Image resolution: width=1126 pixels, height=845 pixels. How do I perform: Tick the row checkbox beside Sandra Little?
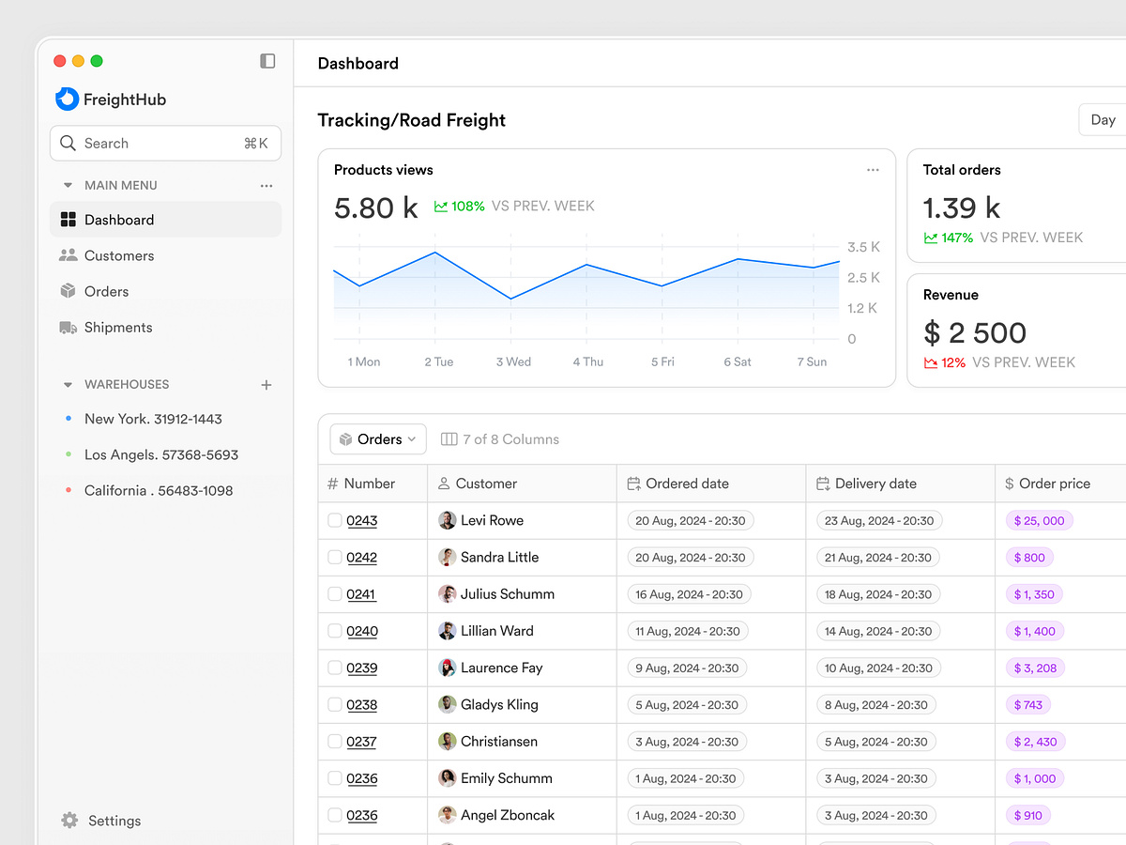(335, 557)
